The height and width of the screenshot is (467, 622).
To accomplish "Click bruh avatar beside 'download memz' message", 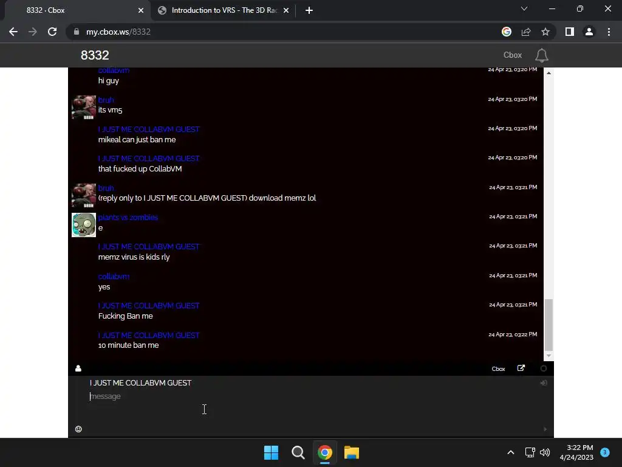I will tap(84, 195).
